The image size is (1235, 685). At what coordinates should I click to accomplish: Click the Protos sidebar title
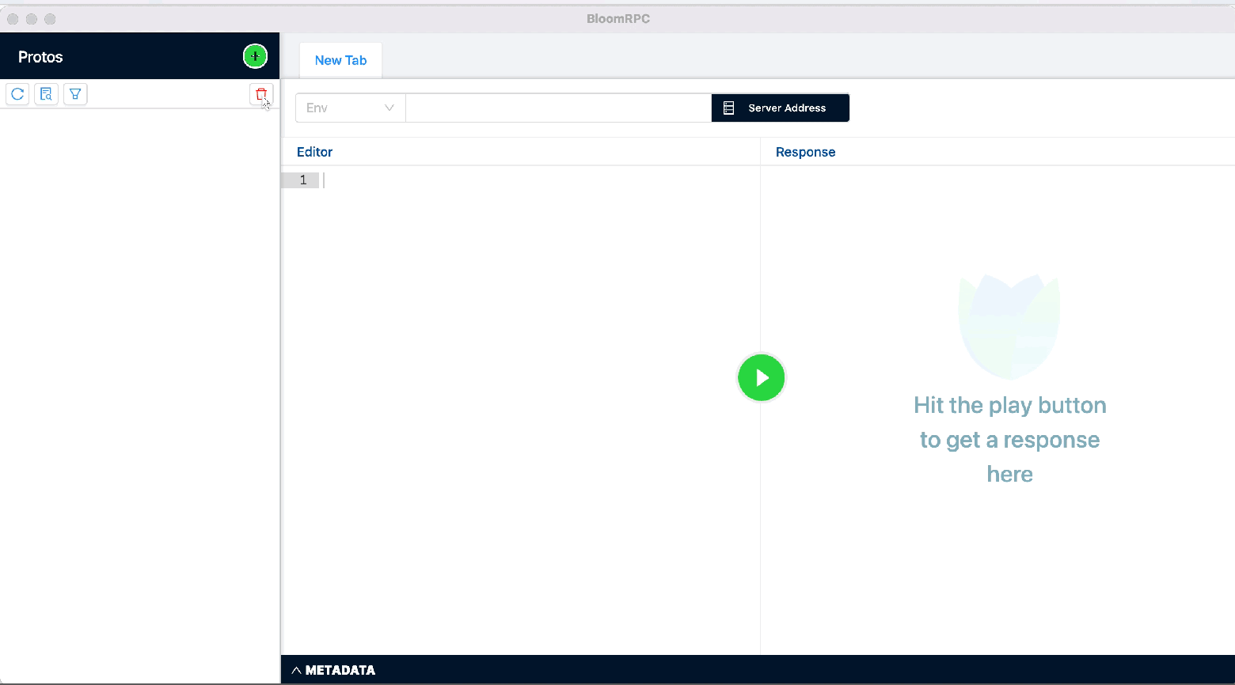click(x=40, y=57)
